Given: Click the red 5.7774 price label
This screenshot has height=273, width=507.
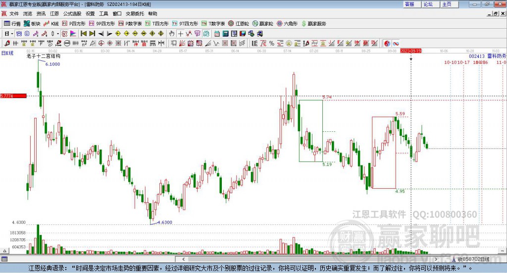Looking at the screenshot, I should coord(13,96).
